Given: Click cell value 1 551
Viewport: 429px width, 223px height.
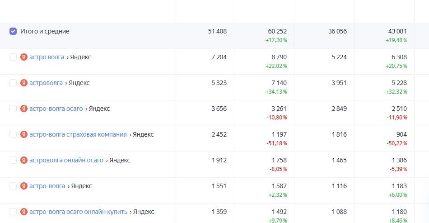Looking at the screenshot, I should tap(219, 186).
